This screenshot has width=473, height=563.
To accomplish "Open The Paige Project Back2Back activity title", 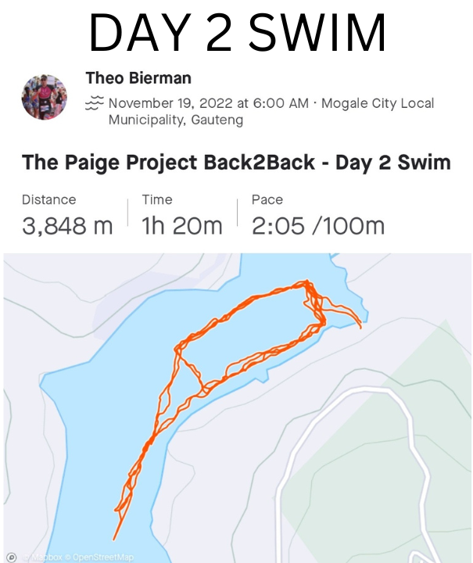I will tap(236, 163).
